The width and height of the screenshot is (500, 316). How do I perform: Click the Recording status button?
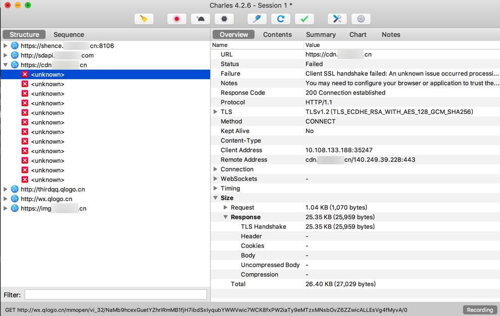[x=480, y=309]
